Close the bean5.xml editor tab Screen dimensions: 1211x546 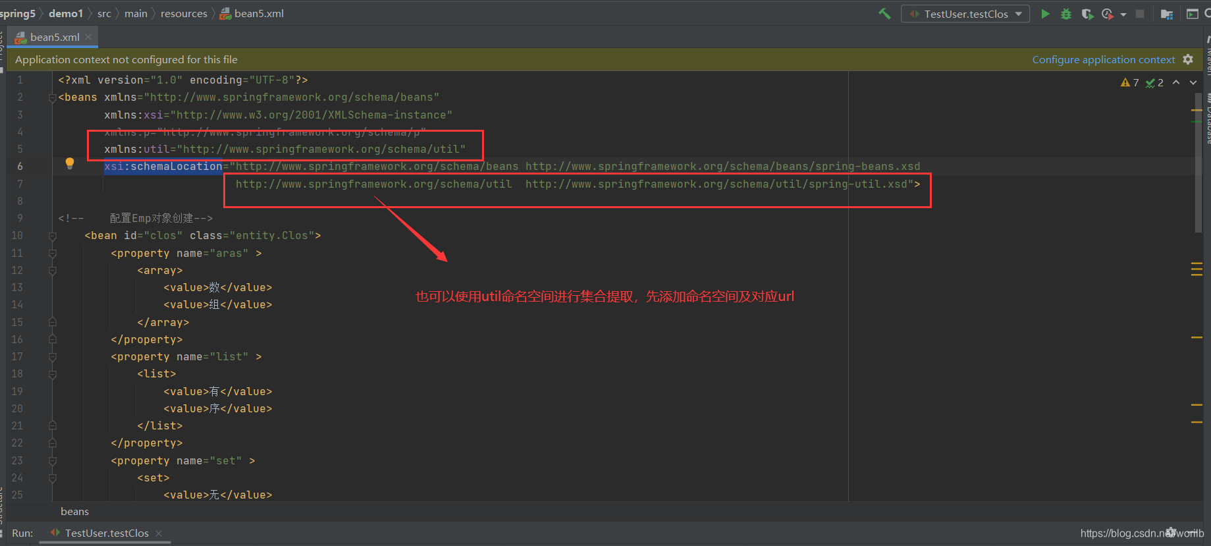click(88, 37)
